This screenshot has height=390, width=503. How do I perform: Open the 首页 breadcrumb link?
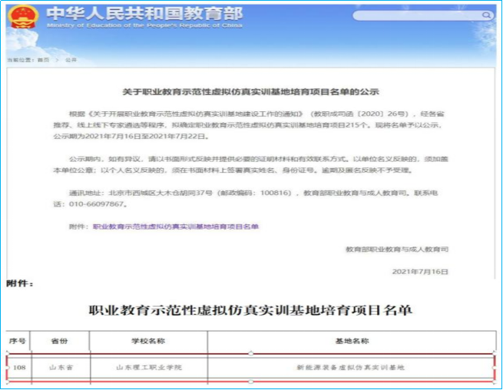pyautogui.click(x=43, y=60)
